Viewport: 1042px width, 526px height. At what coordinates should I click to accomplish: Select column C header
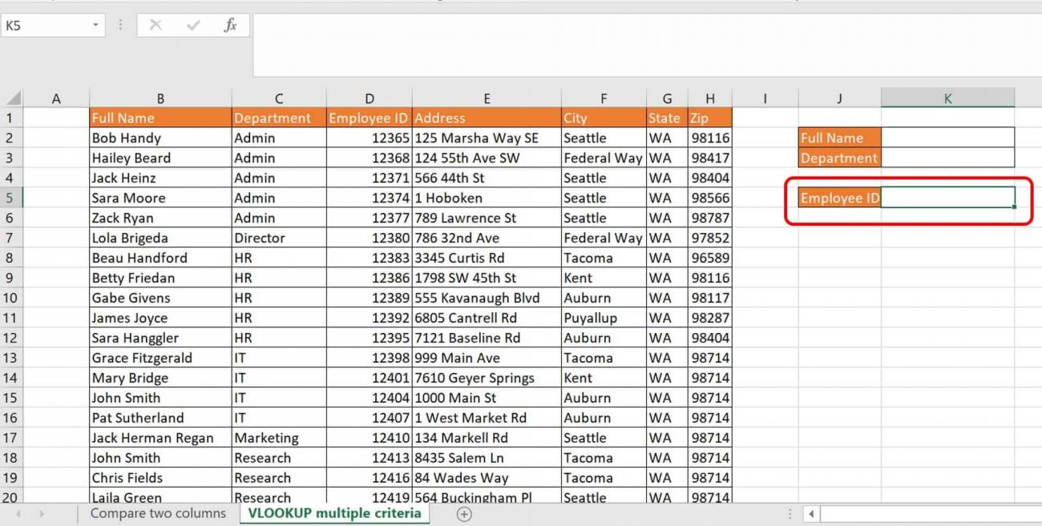click(x=279, y=98)
